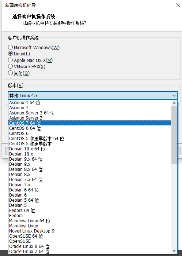Screen dimensions: 182x256
Task: Select the Linux radio button
Action: tap(10, 54)
